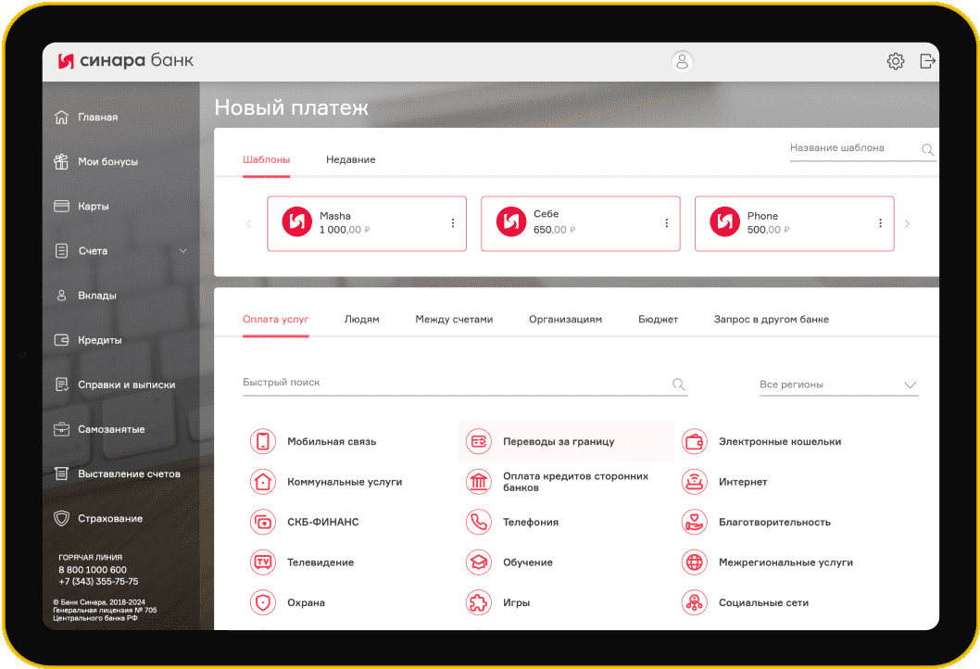Switch to the Недавние tab
980x669 pixels.
(350, 159)
